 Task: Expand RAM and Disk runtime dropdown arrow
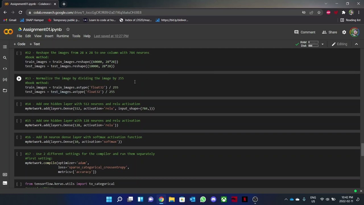[x=322, y=44]
